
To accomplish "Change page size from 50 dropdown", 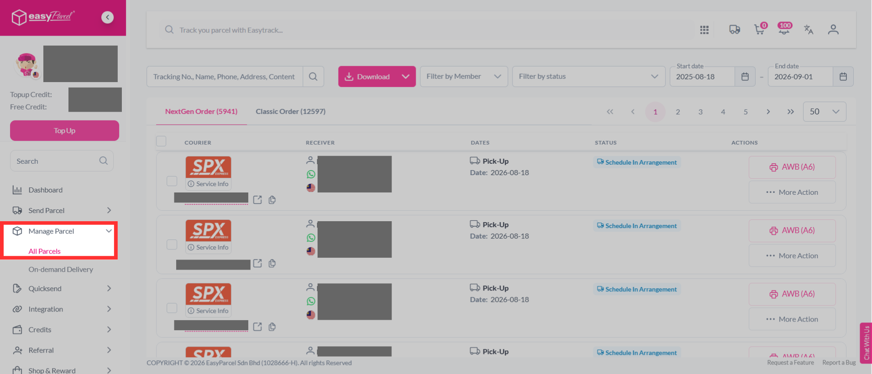I will (825, 112).
